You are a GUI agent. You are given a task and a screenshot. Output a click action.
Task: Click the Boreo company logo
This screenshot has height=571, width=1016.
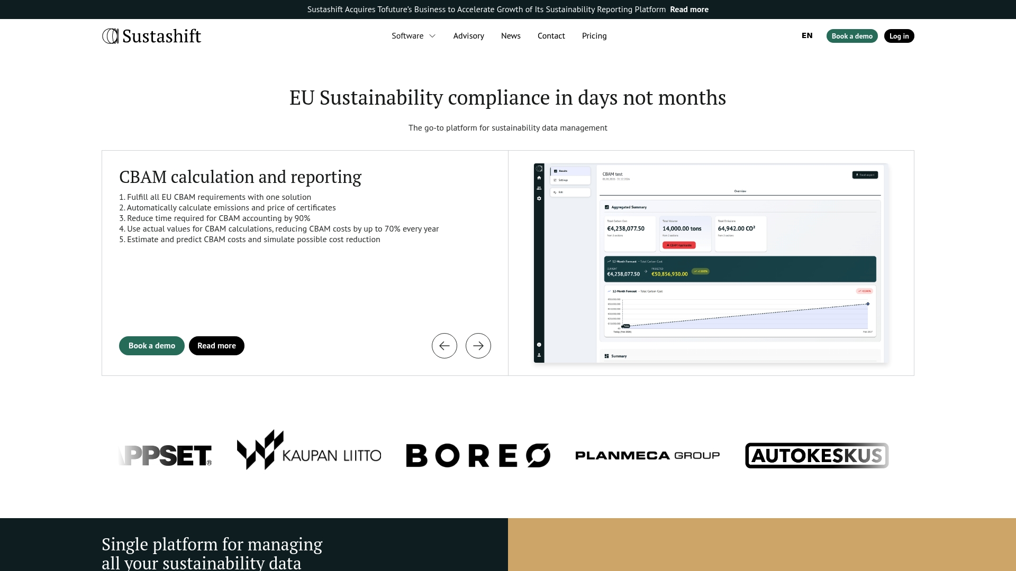coord(478,455)
